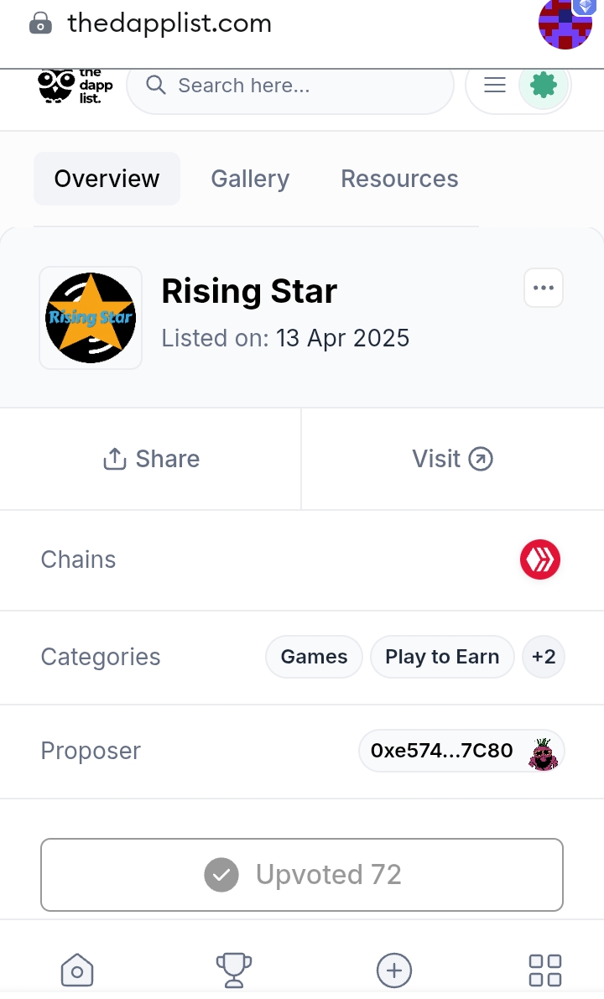The height and width of the screenshot is (999, 604).
Task: Click the Hive chain icon
Action: 540,559
